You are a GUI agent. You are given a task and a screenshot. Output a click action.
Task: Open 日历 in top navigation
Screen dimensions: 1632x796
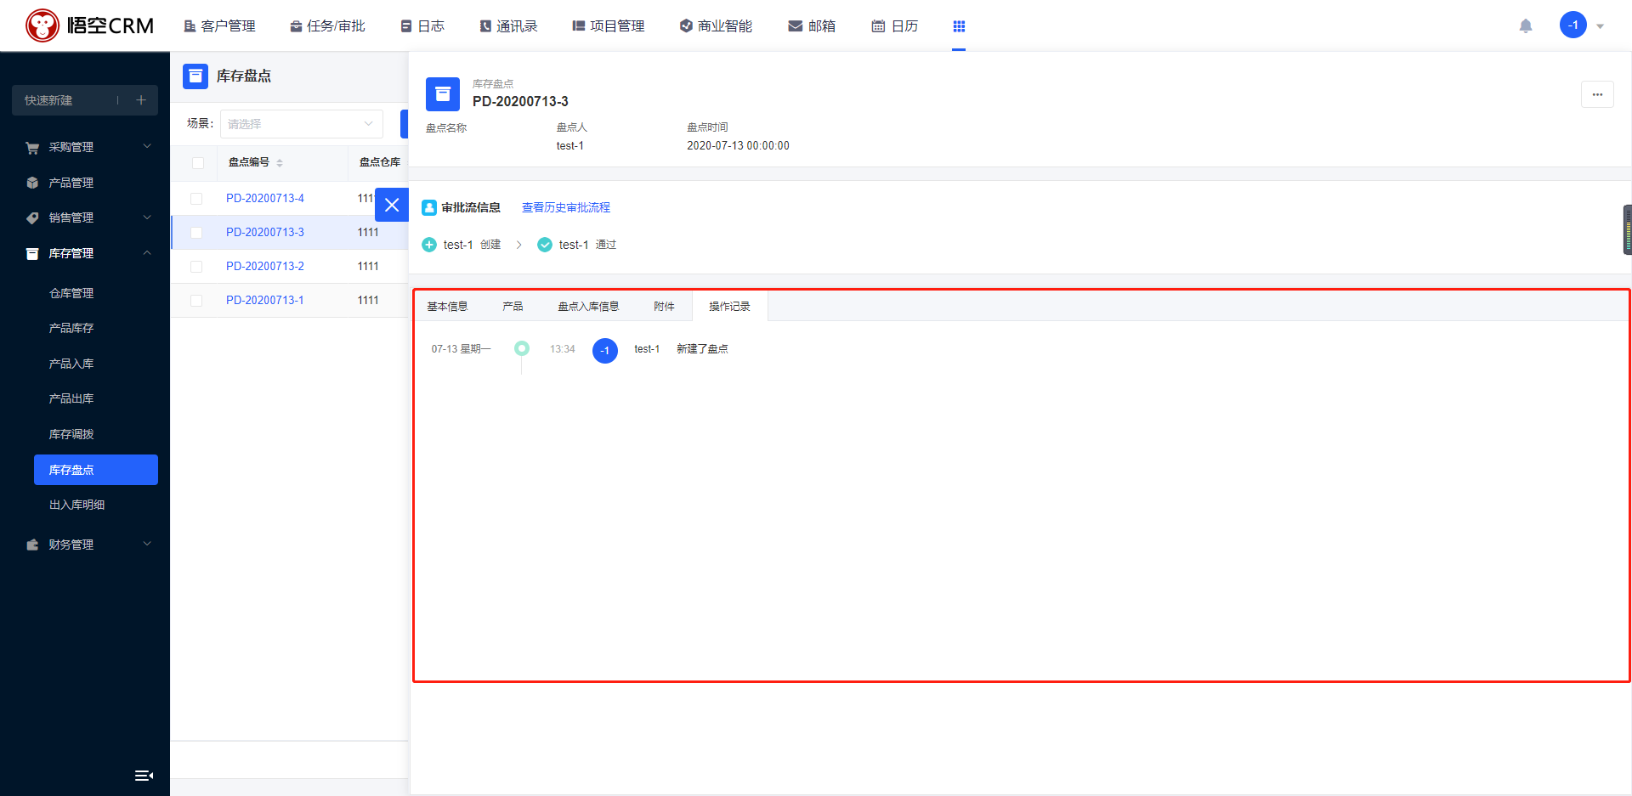895,26
